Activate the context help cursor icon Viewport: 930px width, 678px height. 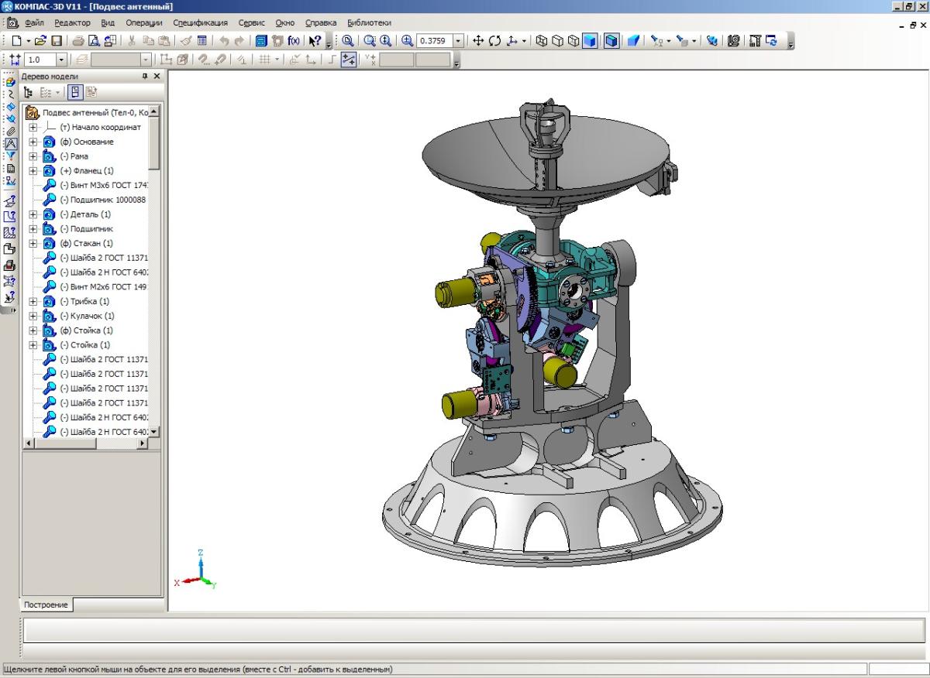315,41
